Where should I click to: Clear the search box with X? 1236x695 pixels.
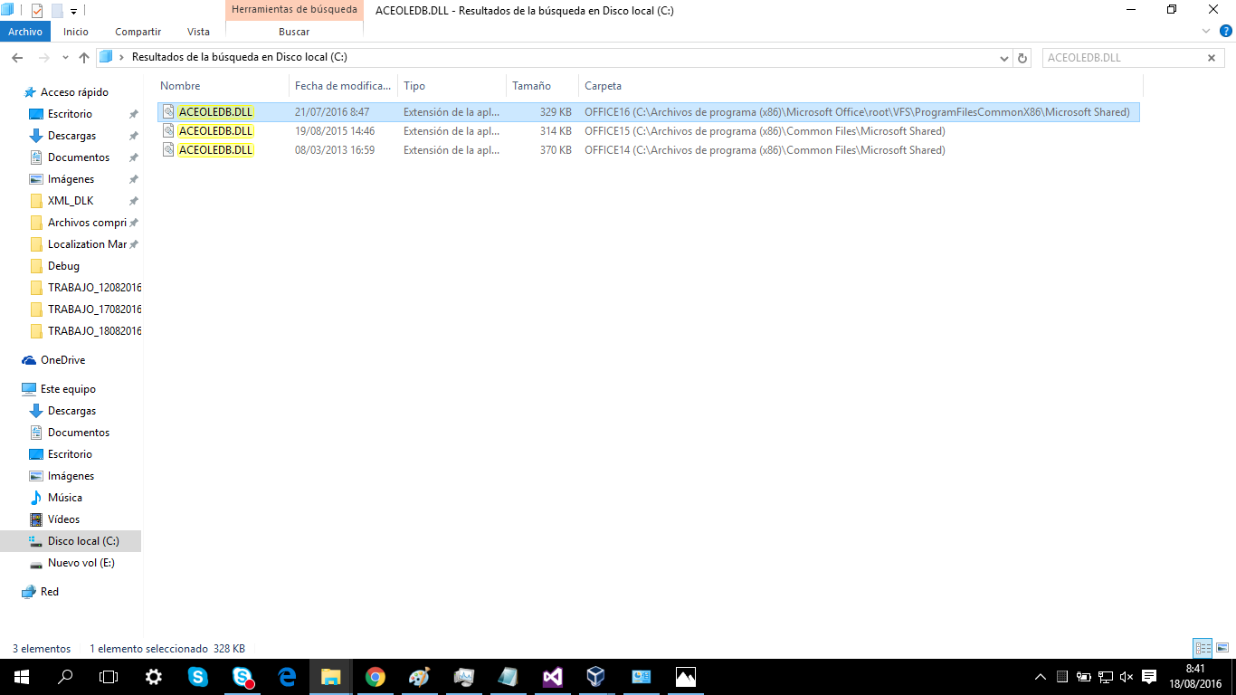1212,58
